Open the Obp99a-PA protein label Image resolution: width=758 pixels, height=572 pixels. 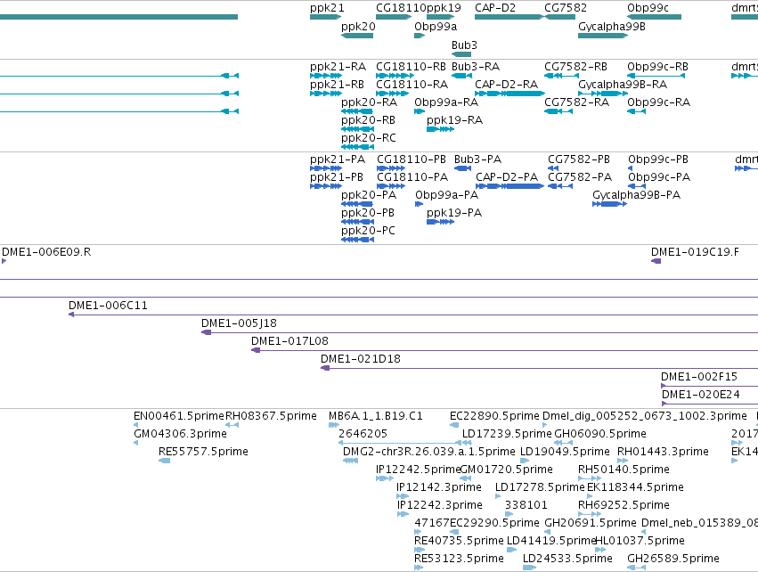pyautogui.click(x=446, y=195)
